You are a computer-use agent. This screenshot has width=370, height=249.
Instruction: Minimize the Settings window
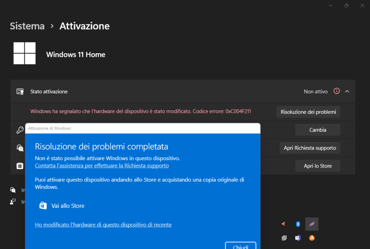tap(330, 6)
